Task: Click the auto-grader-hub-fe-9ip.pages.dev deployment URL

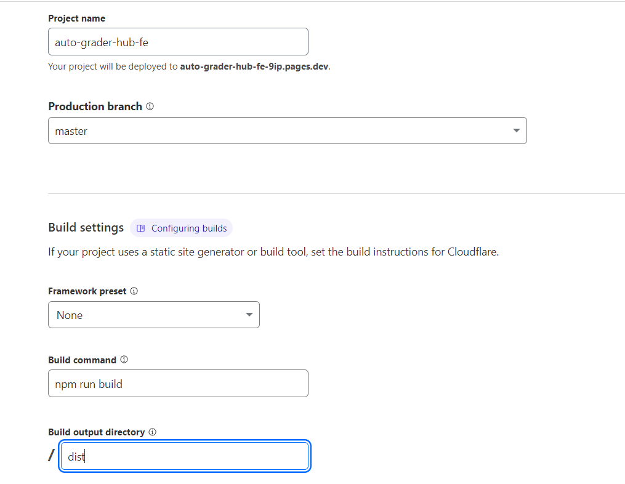Action: pyautogui.click(x=252, y=66)
